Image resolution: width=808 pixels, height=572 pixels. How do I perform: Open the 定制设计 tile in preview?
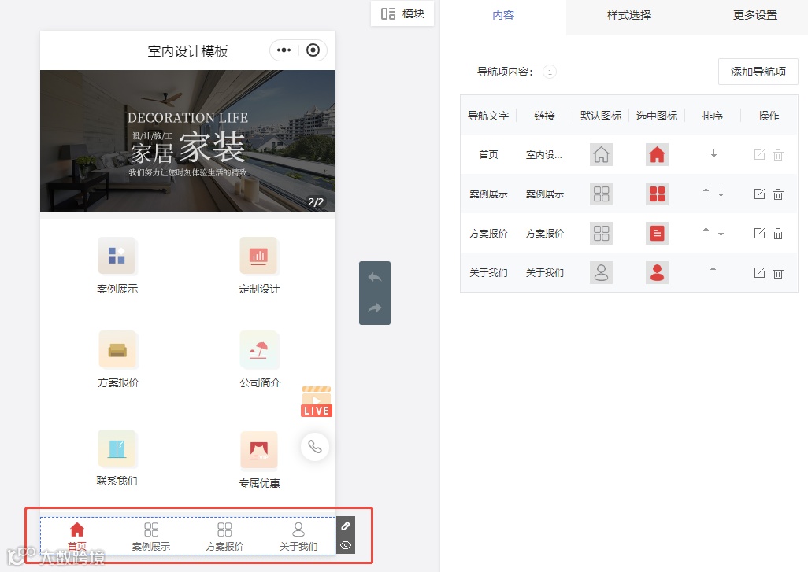(x=259, y=266)
